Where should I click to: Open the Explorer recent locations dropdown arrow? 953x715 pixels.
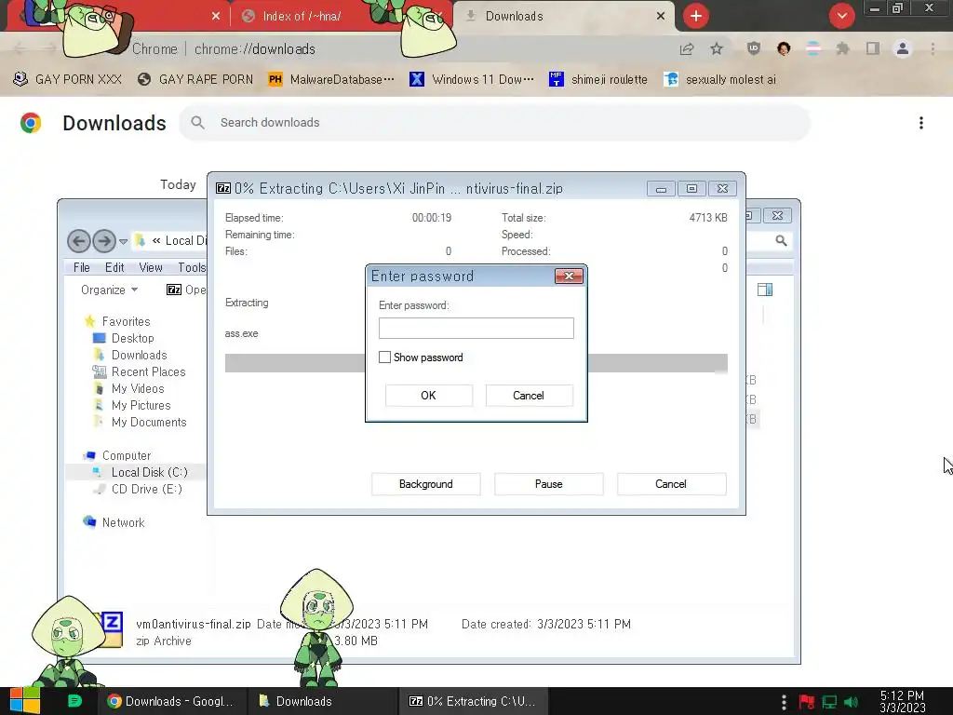click(x=124, y=241)
